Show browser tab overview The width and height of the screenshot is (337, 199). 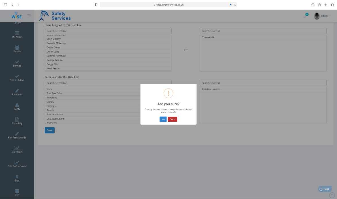tap(332, 5)
